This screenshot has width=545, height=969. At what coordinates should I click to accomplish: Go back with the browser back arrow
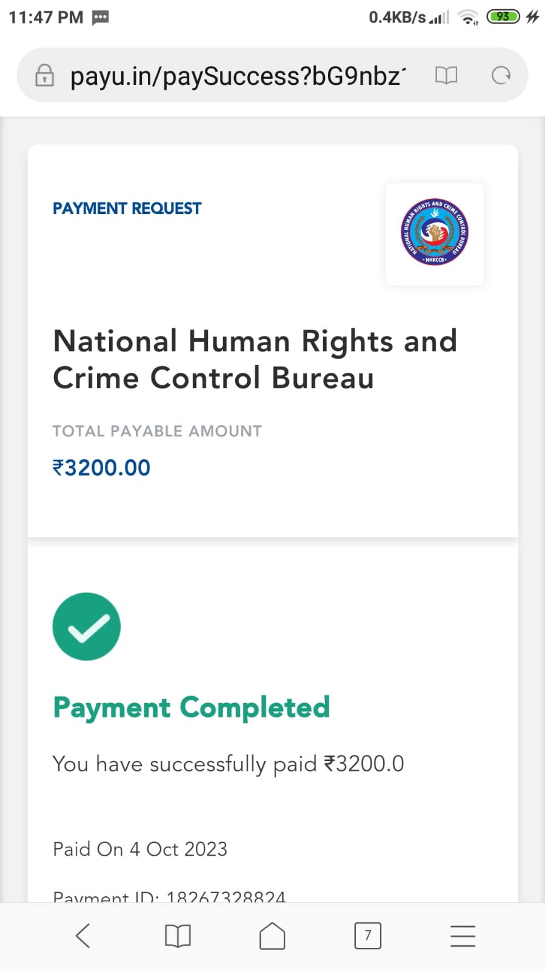tap(83, 936)
